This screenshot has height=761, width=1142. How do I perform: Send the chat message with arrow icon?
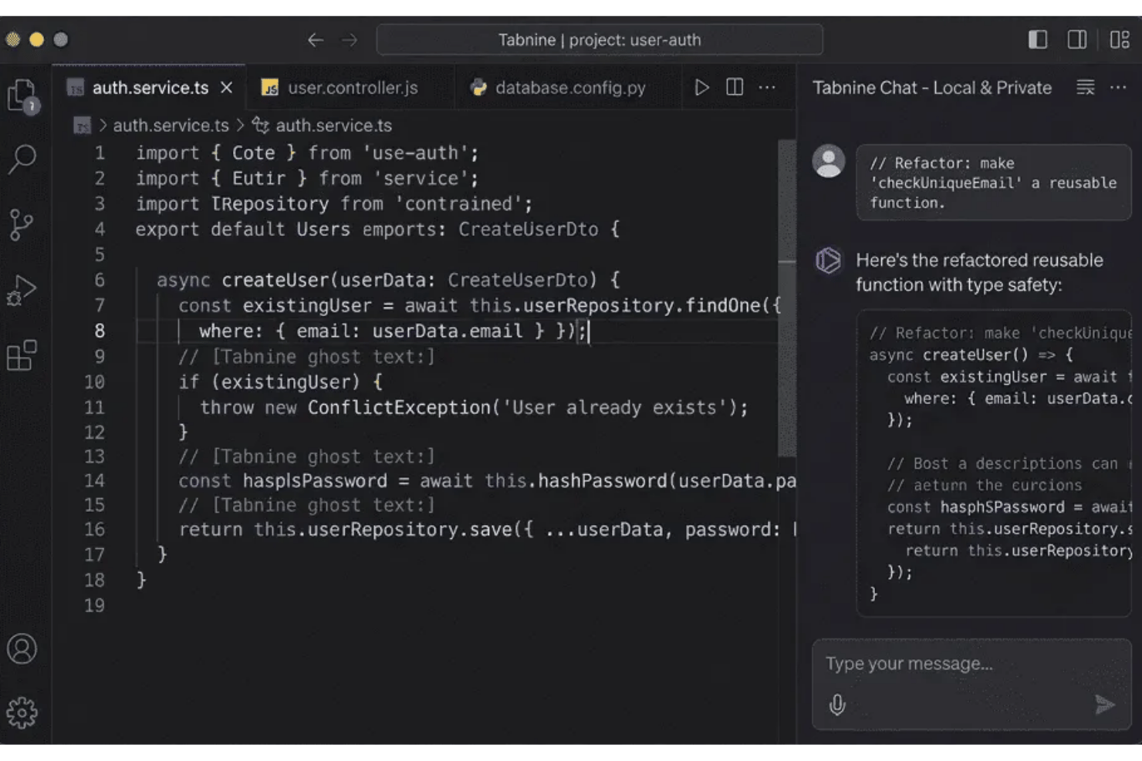pyautogui.click(x=1104, y=704)
